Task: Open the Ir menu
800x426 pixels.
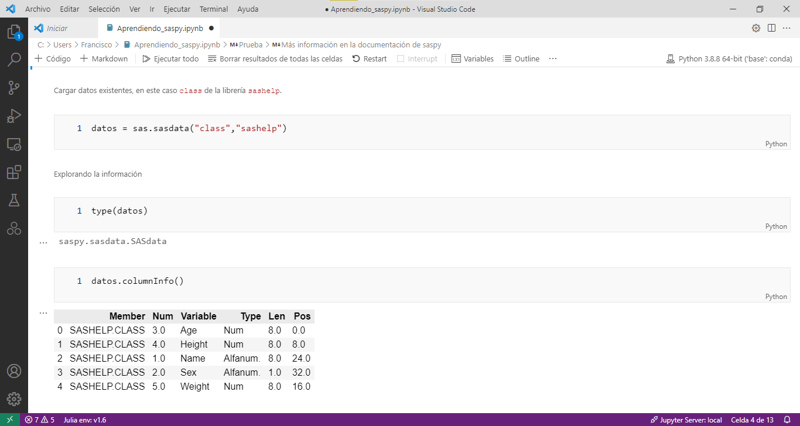Action: (x=152, y=9)
